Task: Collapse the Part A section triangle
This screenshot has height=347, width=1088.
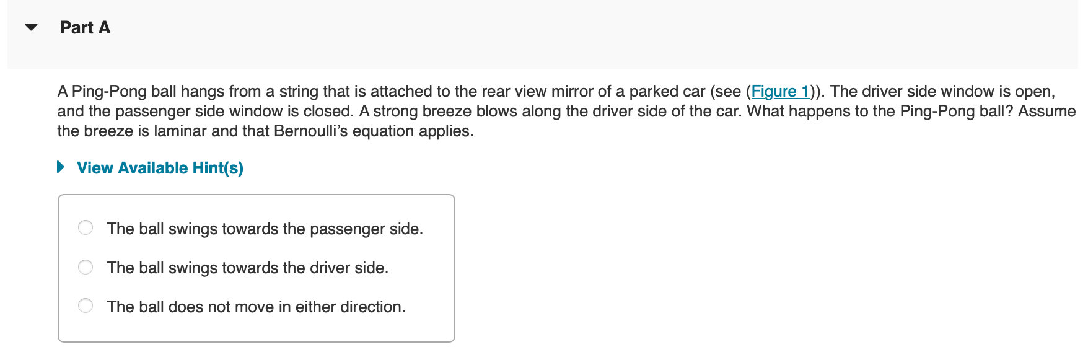Action: coord(31,27)
